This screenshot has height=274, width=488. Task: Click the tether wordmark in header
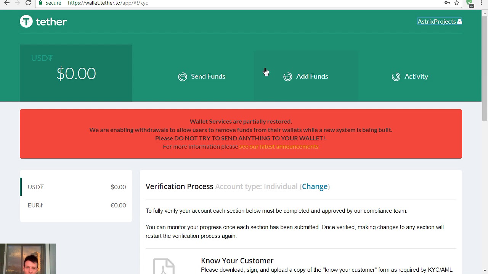(51, 22)
